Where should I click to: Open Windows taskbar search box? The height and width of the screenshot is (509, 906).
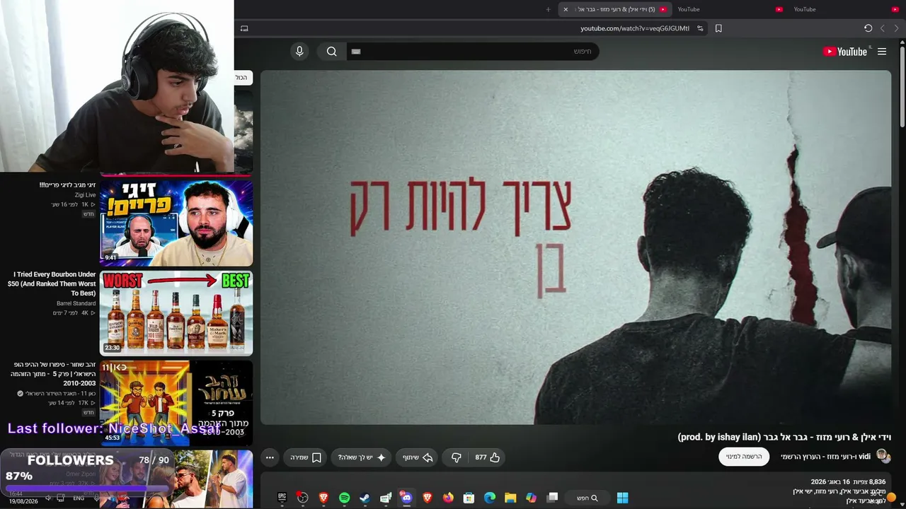[x=587, y=498]
